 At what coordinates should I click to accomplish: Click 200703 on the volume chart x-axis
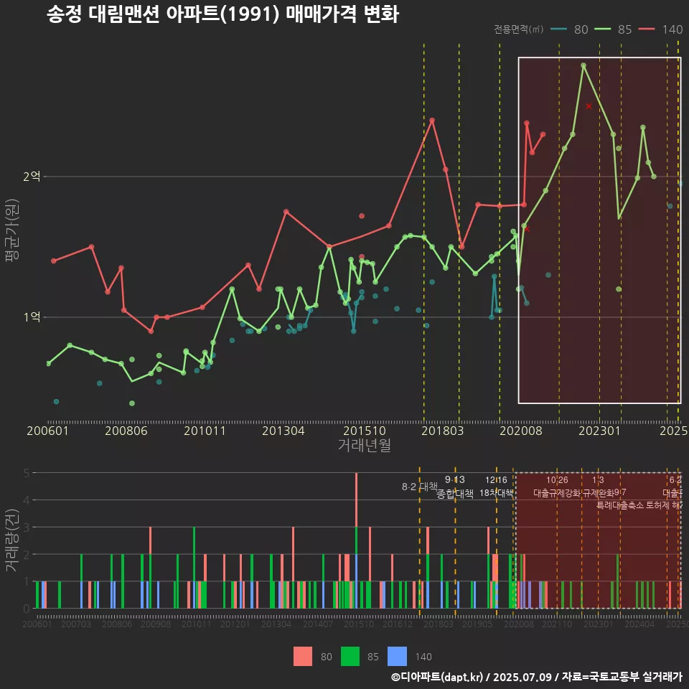(76, 624)
